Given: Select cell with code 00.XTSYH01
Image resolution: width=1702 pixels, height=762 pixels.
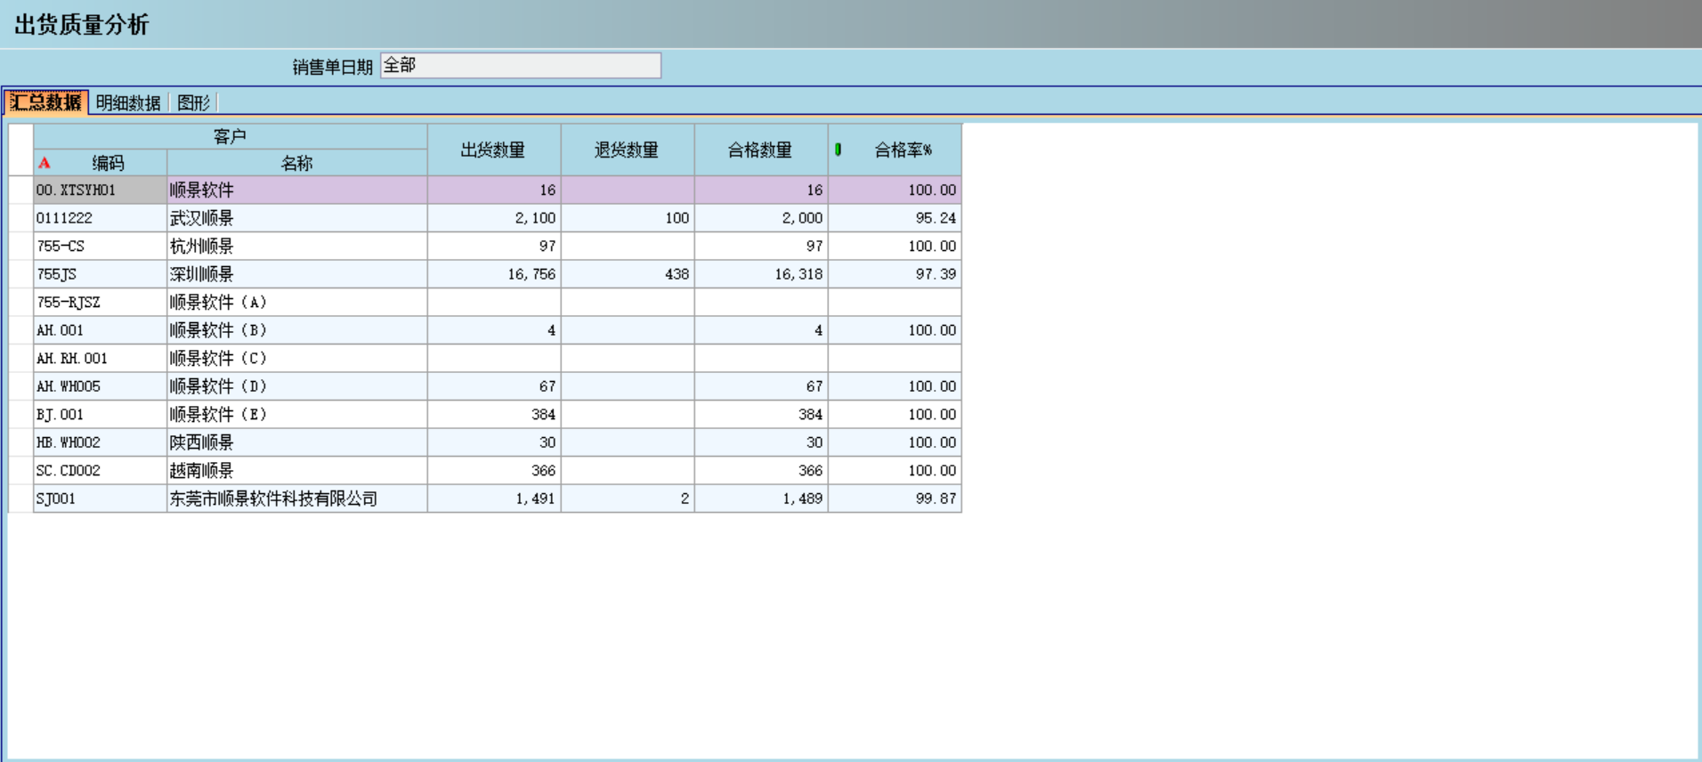Looking at the screenshot, I should [x=100, y=190].
